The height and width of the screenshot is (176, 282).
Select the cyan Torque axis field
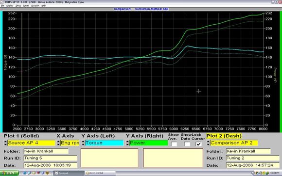pyautogui.click(x=105, y=143)
